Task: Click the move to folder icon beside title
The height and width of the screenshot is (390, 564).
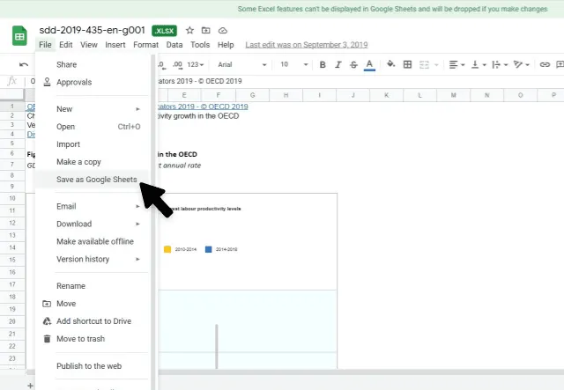Action: click(205, 31)
